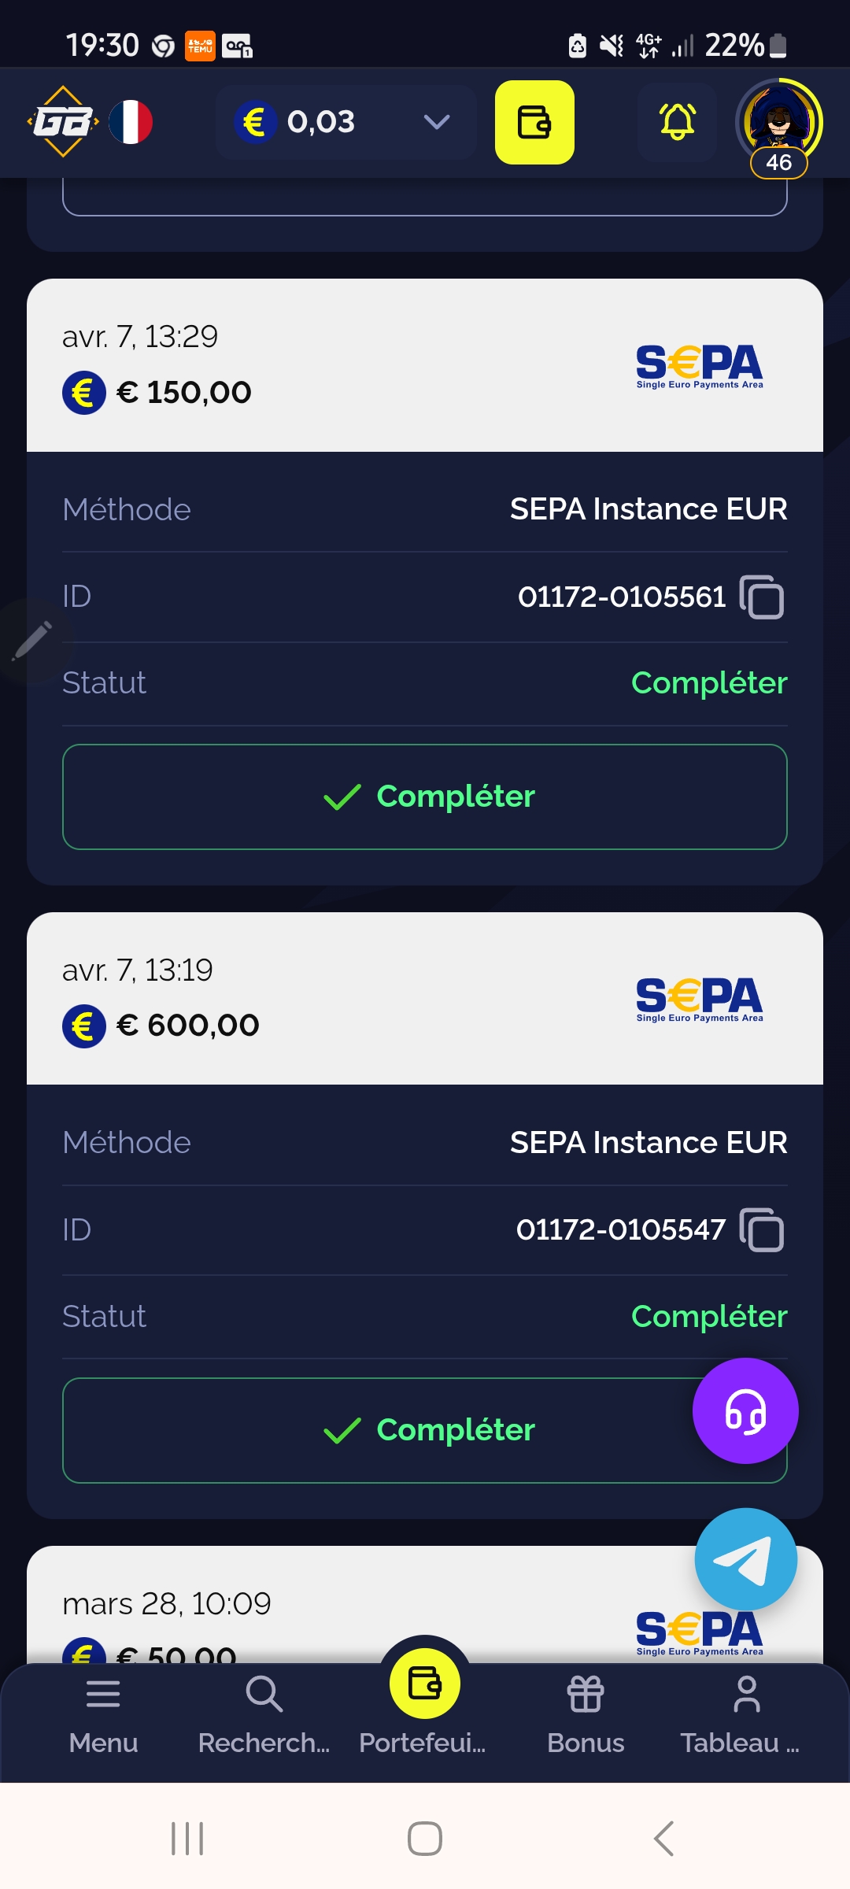Copy transaction ID 01172-0105547
Screen dimensions: 850x1889
pyautogui.click(x=762, y=1230)
